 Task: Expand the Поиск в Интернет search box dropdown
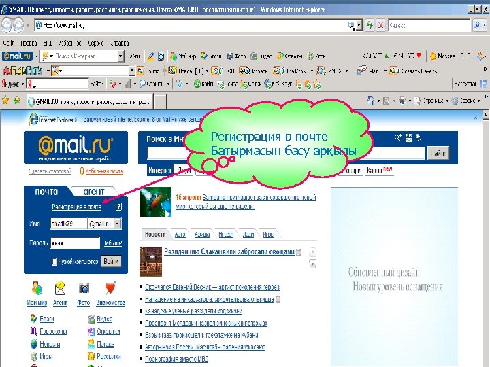click(120, 56)
